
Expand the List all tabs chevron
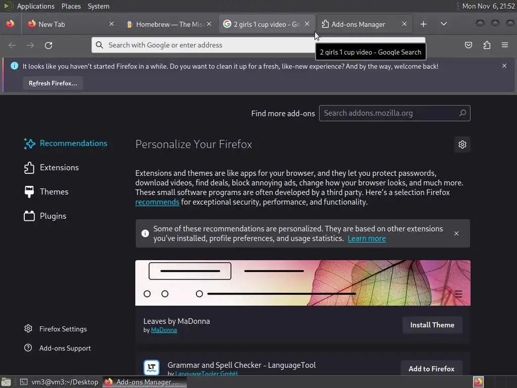444,24
